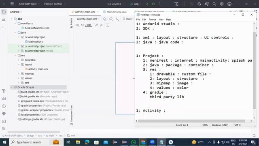
Task: Click AndroidProject in the bottom breadcrumb
Action: click(12, 135)
